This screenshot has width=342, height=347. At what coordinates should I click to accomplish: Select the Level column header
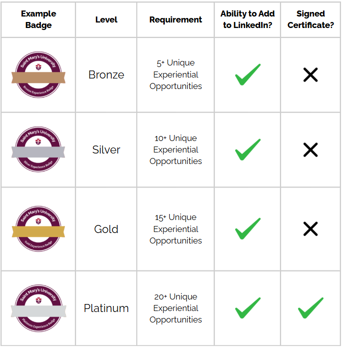click(106, 20)
